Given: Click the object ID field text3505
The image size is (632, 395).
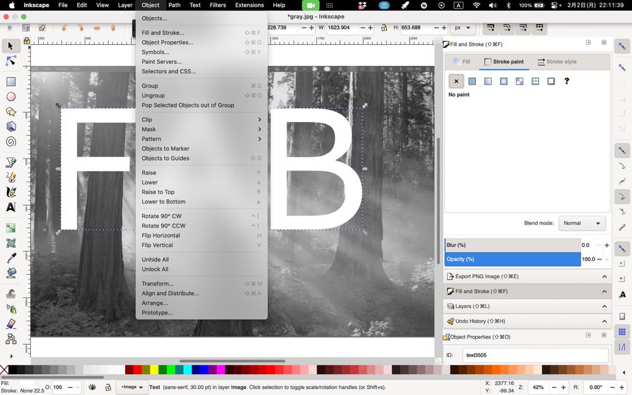Looking at the screenshot, I should pos(535,355).
